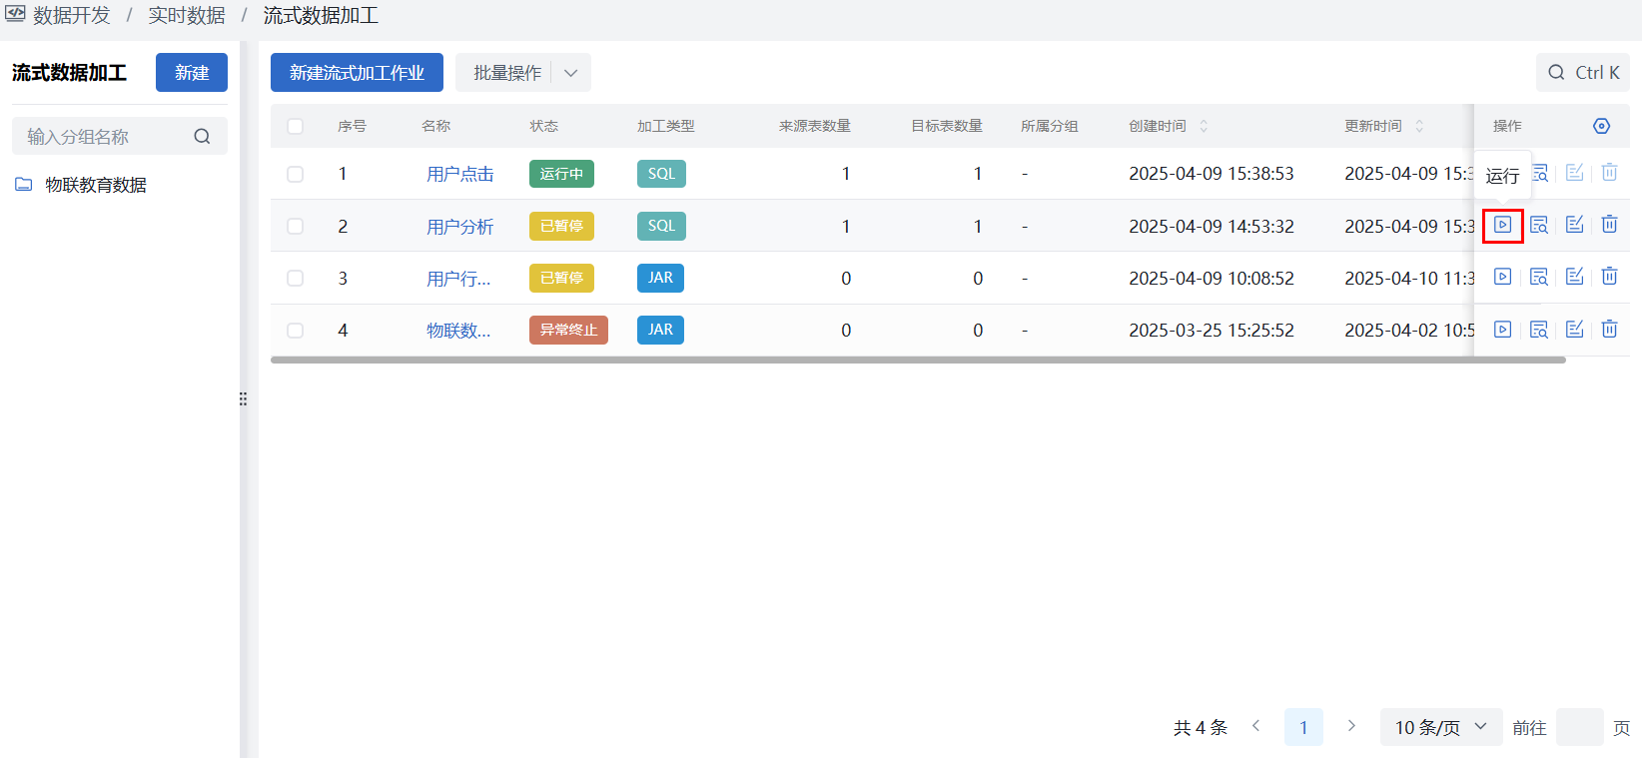
Task: Click the panel resize handle dots
Action: [243, 398]
